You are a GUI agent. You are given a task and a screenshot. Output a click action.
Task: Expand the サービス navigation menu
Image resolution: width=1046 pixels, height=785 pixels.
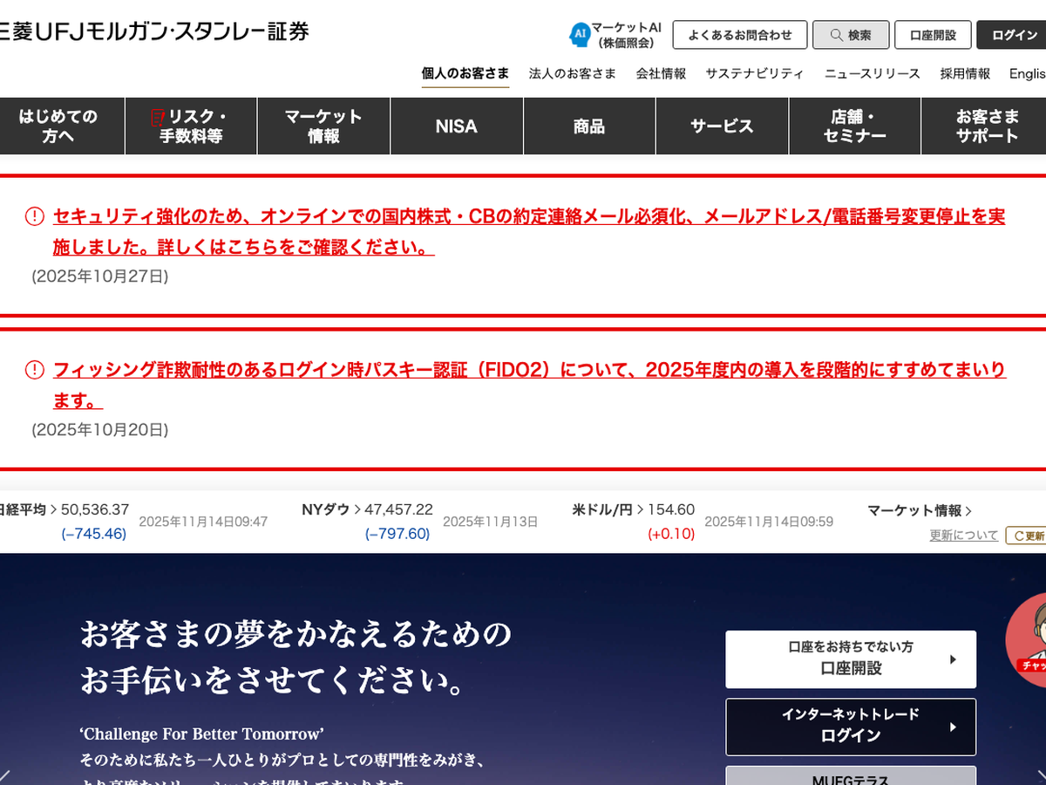pyautogui.click(x=722, y=126)
